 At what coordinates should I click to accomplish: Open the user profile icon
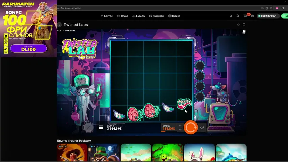(252, 16)
